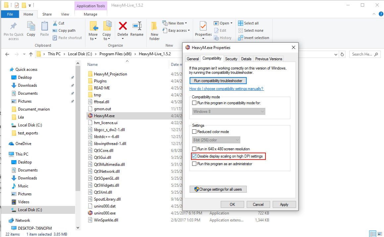Open the Previous Versions tab
Viewport: 384px width, 237px height.
coord(269,59)
